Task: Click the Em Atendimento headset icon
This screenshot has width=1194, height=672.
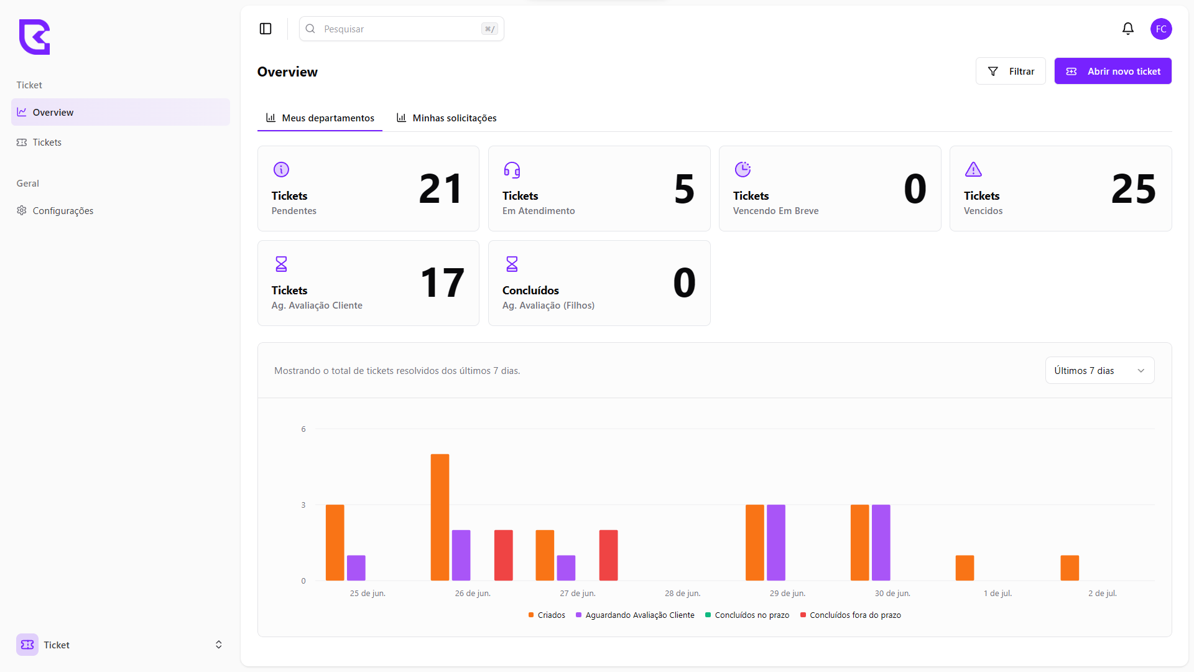Action: tap(512, 169)
